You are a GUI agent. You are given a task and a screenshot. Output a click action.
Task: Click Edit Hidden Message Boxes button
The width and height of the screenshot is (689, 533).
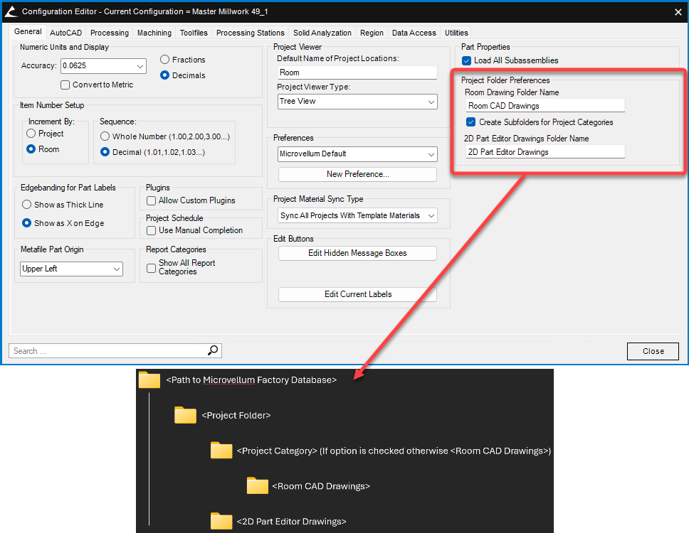click(x=358, y=253)
